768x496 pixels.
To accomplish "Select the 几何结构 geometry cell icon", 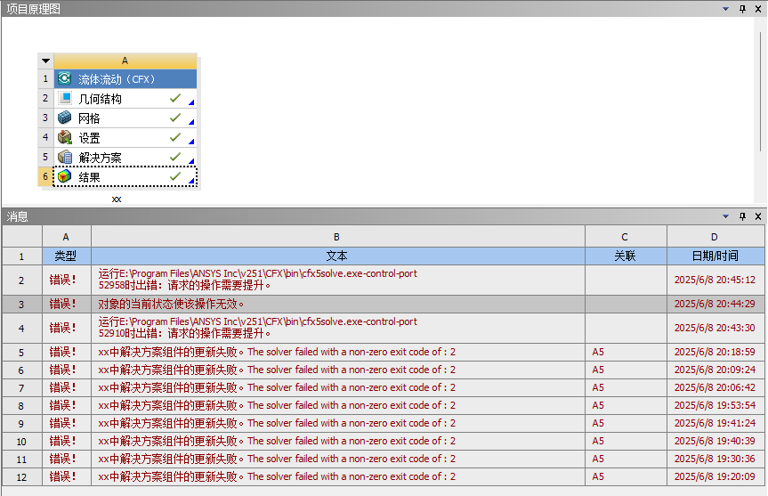I will pos(65,99).
